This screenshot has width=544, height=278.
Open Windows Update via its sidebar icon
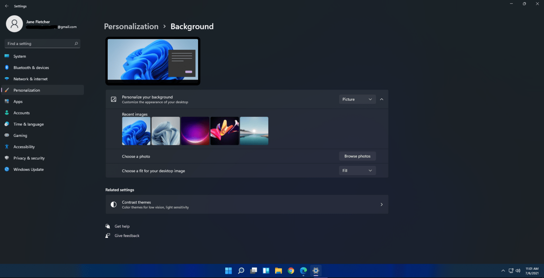pos(7,169)
